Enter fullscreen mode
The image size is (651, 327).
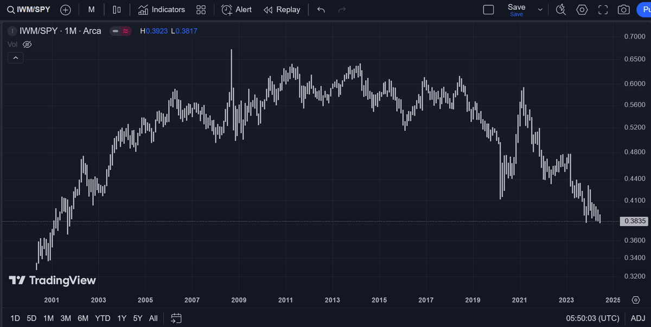tap(603, 10)
